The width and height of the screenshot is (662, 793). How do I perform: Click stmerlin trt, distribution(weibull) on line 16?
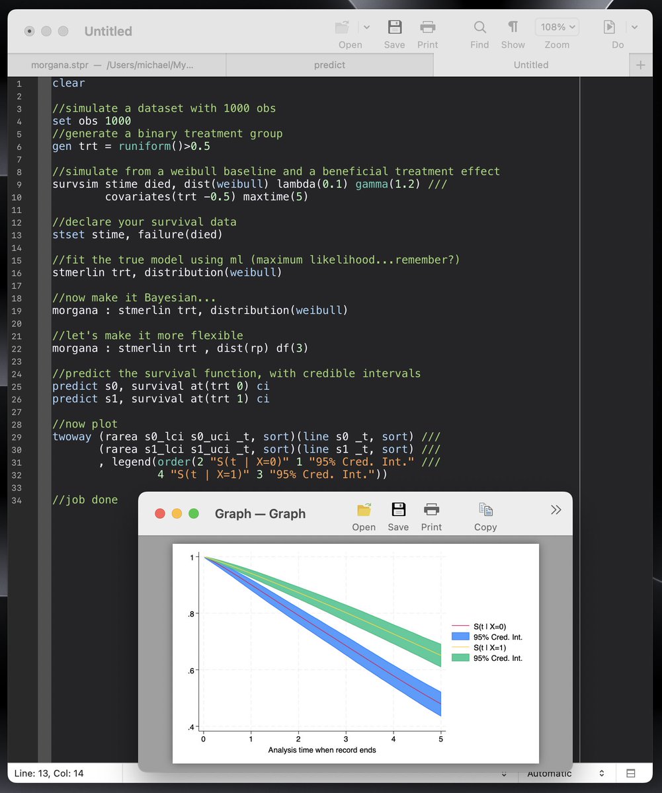coord(167,272)
